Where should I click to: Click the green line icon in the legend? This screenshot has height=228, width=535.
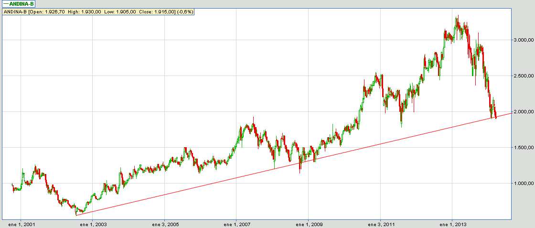tap(6, 4)
